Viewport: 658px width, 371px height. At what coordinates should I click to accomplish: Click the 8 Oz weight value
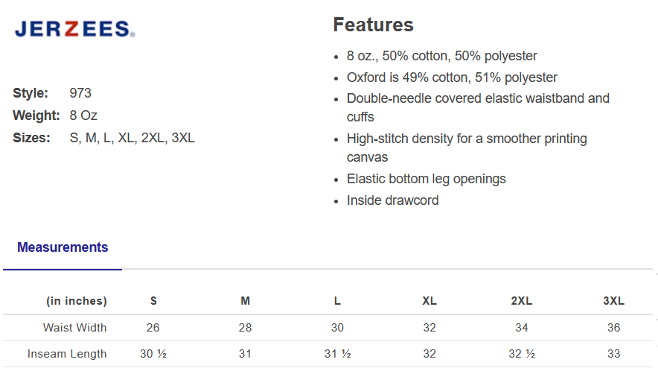coord(83,115)
